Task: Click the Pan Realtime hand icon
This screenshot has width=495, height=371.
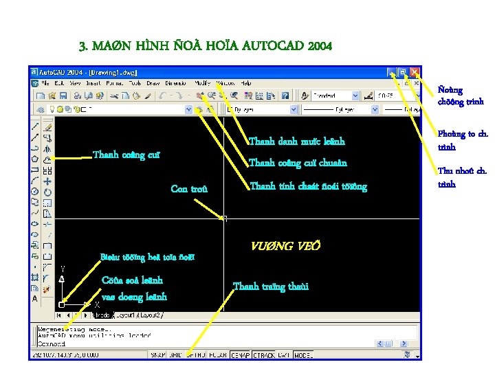Action: (x=200, y=95)
